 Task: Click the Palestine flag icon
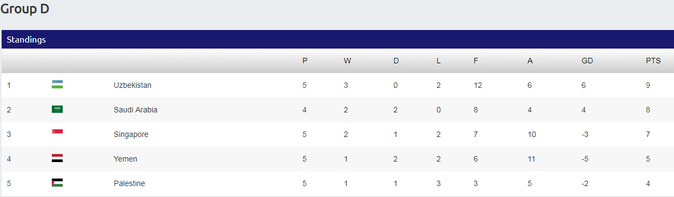coord(57,183)
